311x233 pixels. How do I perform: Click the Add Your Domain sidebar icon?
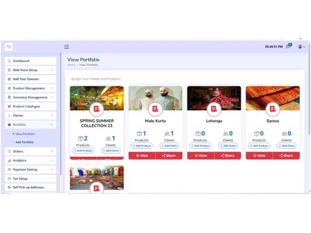click(x=9, y=79)
